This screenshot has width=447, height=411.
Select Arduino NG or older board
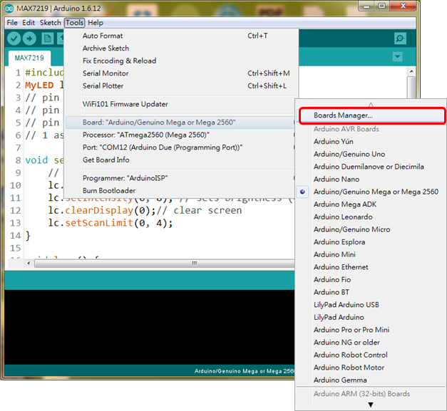pyautogui.click(x=371, y=343)
